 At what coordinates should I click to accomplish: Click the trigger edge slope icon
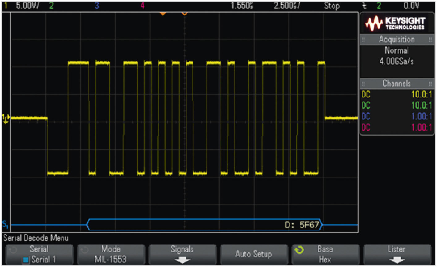tap(364, 6)
